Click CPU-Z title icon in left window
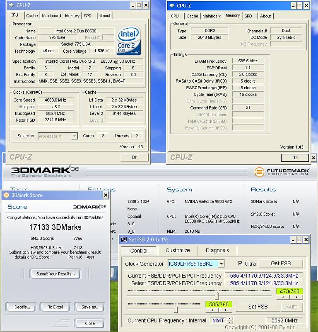318x332 pixels. click(x=12, y=5)
